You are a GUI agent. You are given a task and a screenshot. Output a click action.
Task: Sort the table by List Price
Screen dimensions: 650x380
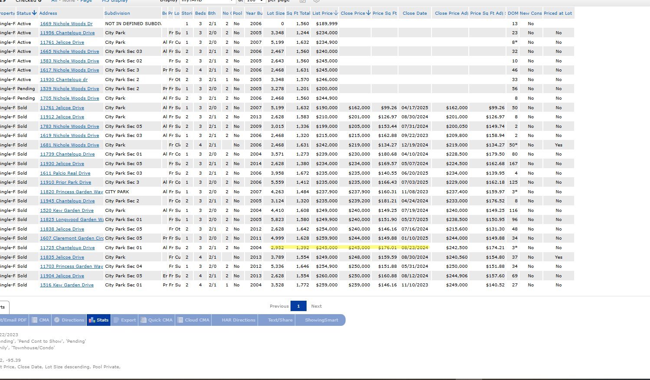point(322,13)
